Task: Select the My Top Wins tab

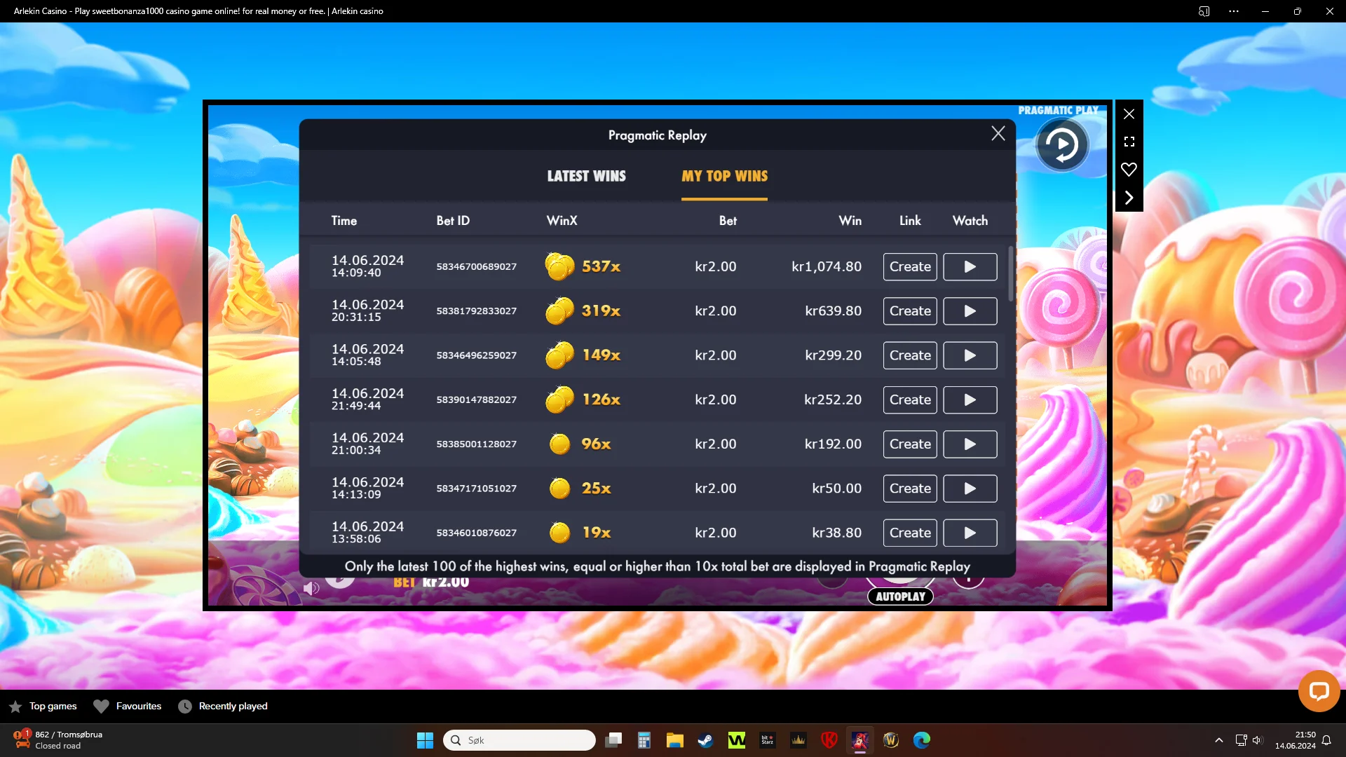Action: 725,176
